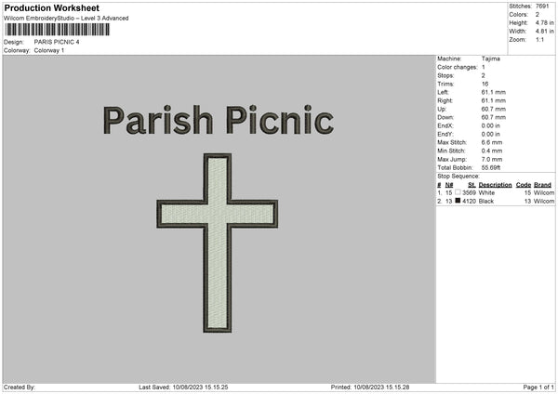
Task: Click the Created By label
Action: pos(20,387)
